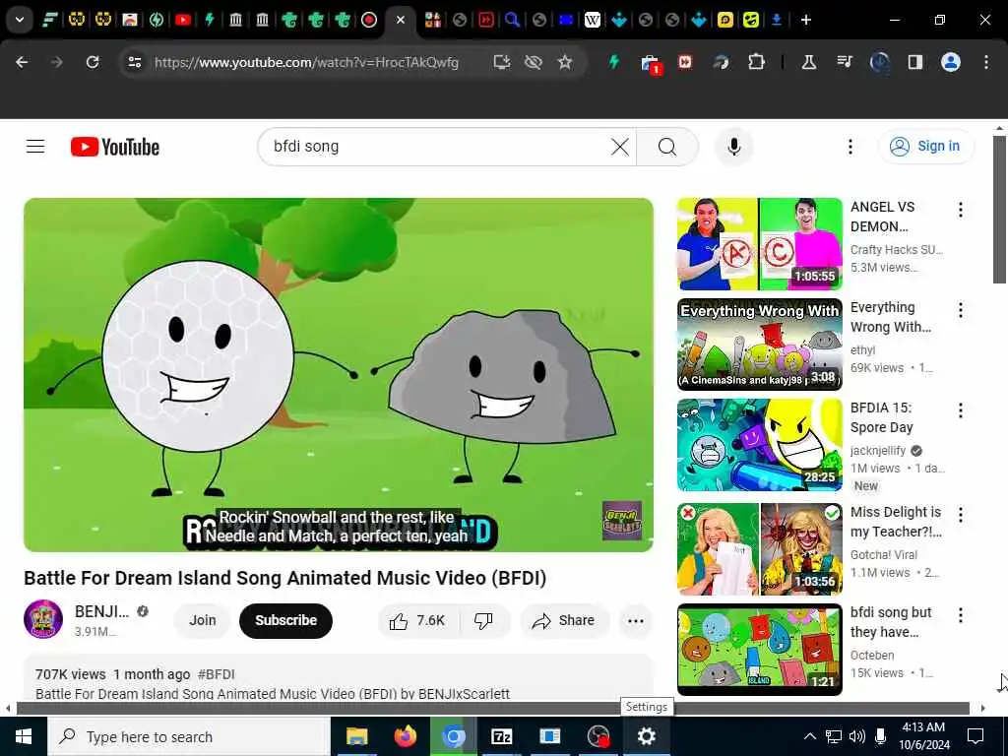The image size is (1008, 756).
Task: Show hidden system tray icons
Action: click(810, 736)
